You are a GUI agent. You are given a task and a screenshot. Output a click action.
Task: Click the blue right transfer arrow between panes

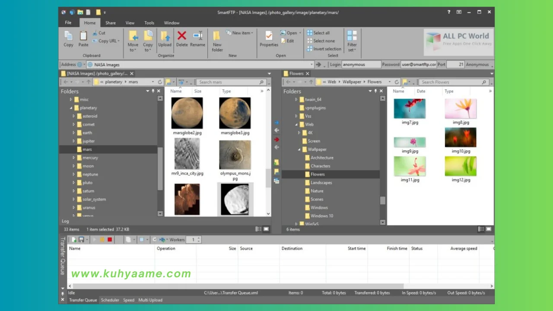pyautogui.click(x=276, y=123)
